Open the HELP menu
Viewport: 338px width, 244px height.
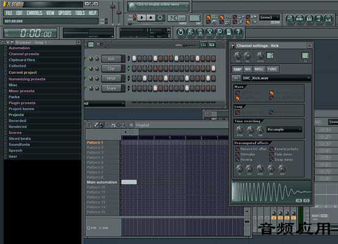pyautogui.click(x=92, y=13)
